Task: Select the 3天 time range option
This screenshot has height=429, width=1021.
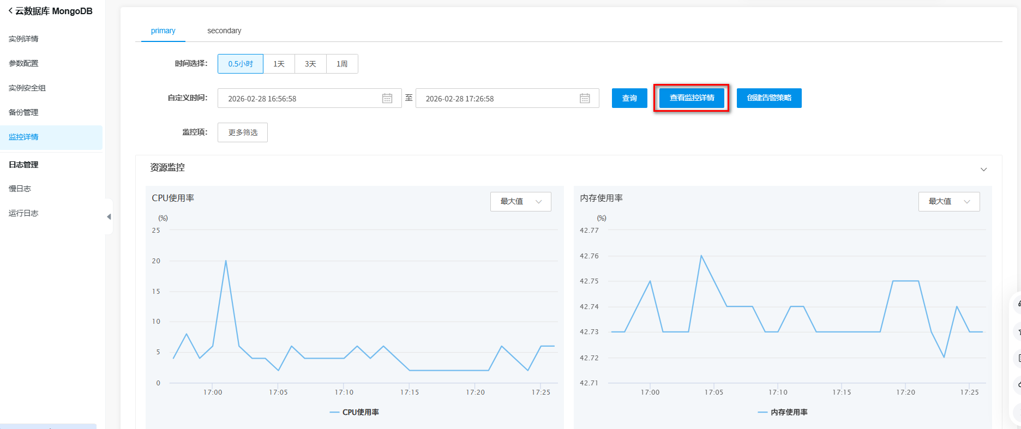Action: click(x=310, y=64)
